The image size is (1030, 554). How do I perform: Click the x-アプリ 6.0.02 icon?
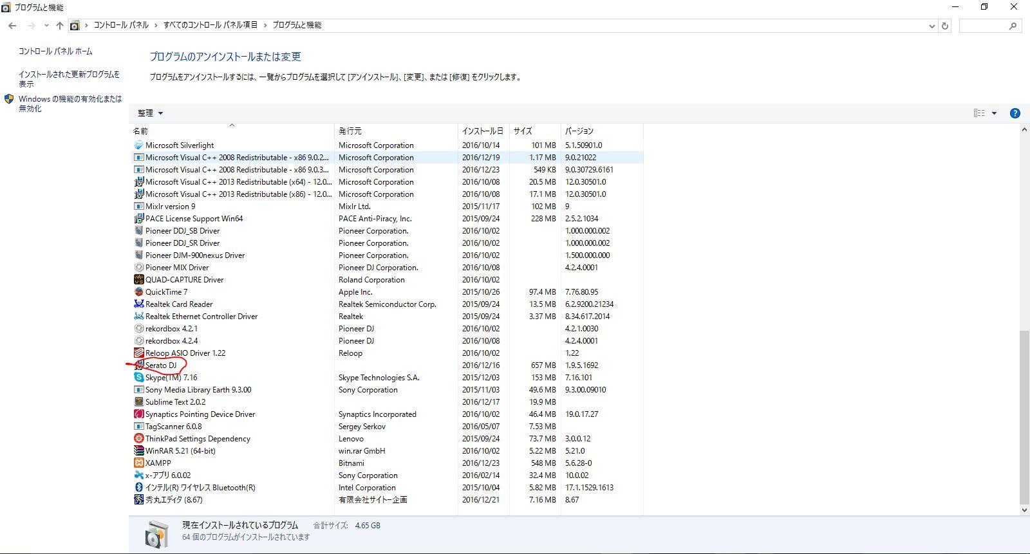[x=138, y=476]
